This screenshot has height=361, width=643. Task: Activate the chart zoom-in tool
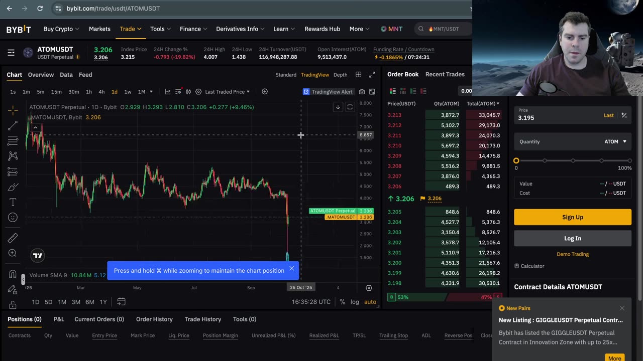(x=13, y=253)
